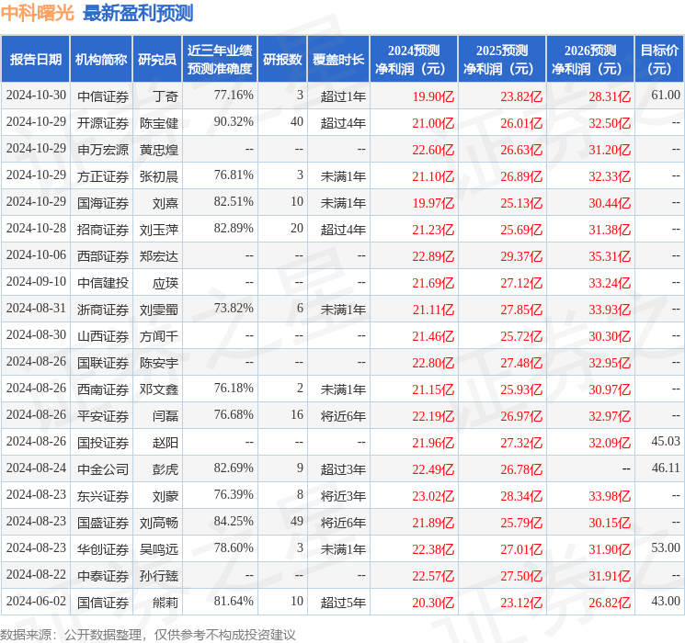
Task: Click the 46.11 target price
Action: tap(666, 468)
